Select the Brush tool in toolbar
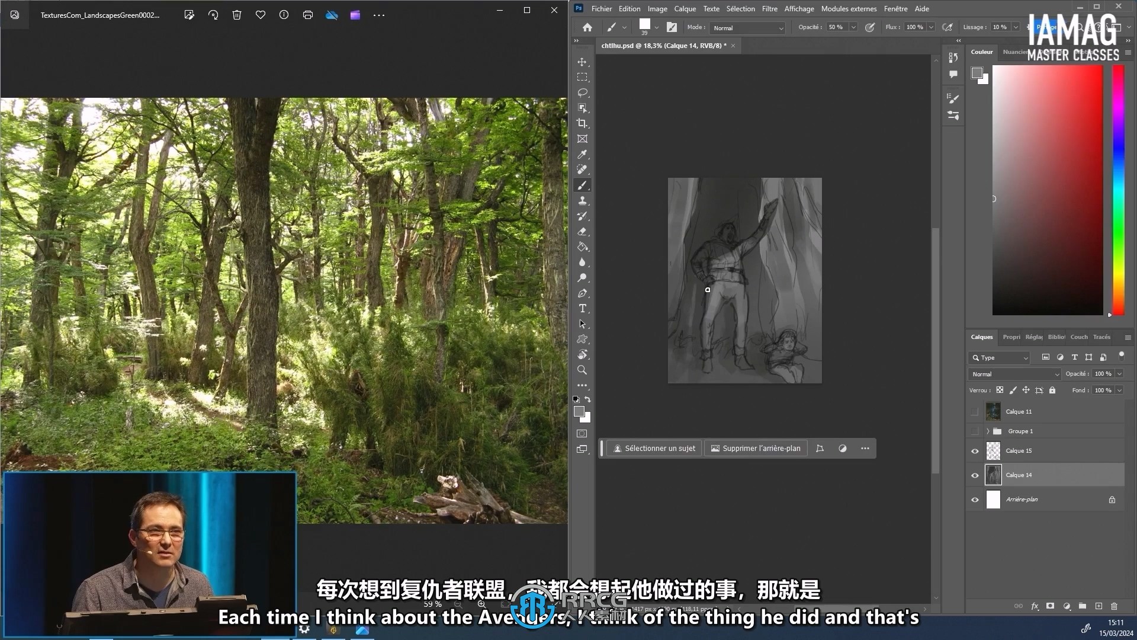 click(582, 185)
